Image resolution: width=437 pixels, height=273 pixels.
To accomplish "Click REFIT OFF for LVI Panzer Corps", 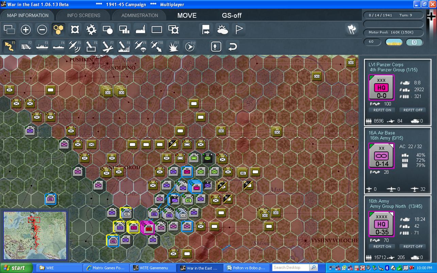I will 413,110.
